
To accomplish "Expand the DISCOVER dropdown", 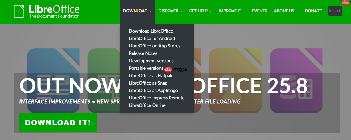I will 170,11.
